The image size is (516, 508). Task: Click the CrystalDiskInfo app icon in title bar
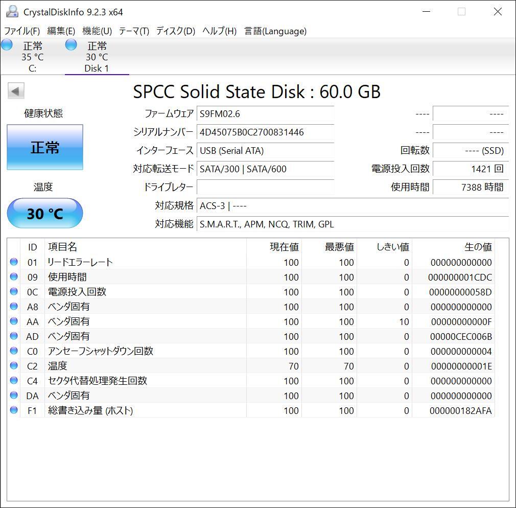coord(12,12)
